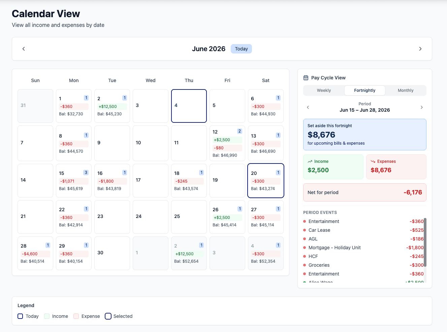Click the Net for period -6,176 card
The image size is (447, 332).
365,192
